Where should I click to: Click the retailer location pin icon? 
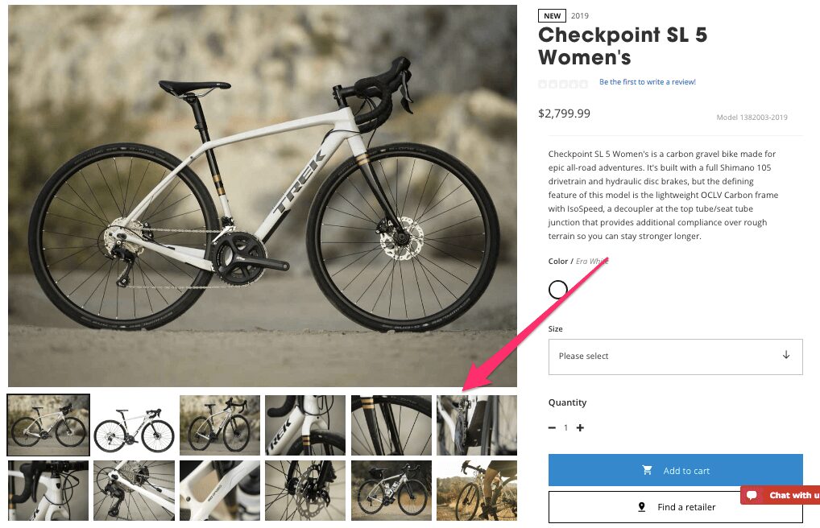tap(642, 507)
